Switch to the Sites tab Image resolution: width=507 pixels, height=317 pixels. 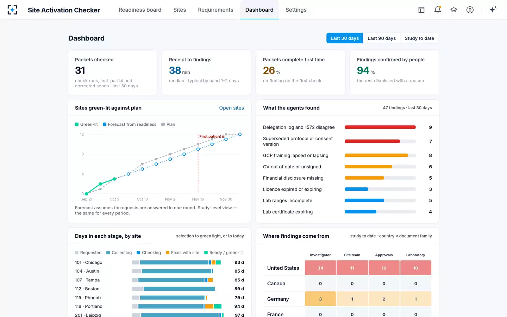(180, 10)
